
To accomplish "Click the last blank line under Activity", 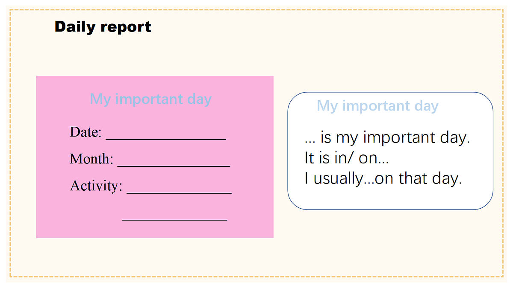I will click(174, 220).
